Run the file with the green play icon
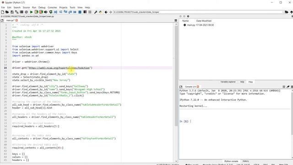293x165 pixels. click(32, 12)
